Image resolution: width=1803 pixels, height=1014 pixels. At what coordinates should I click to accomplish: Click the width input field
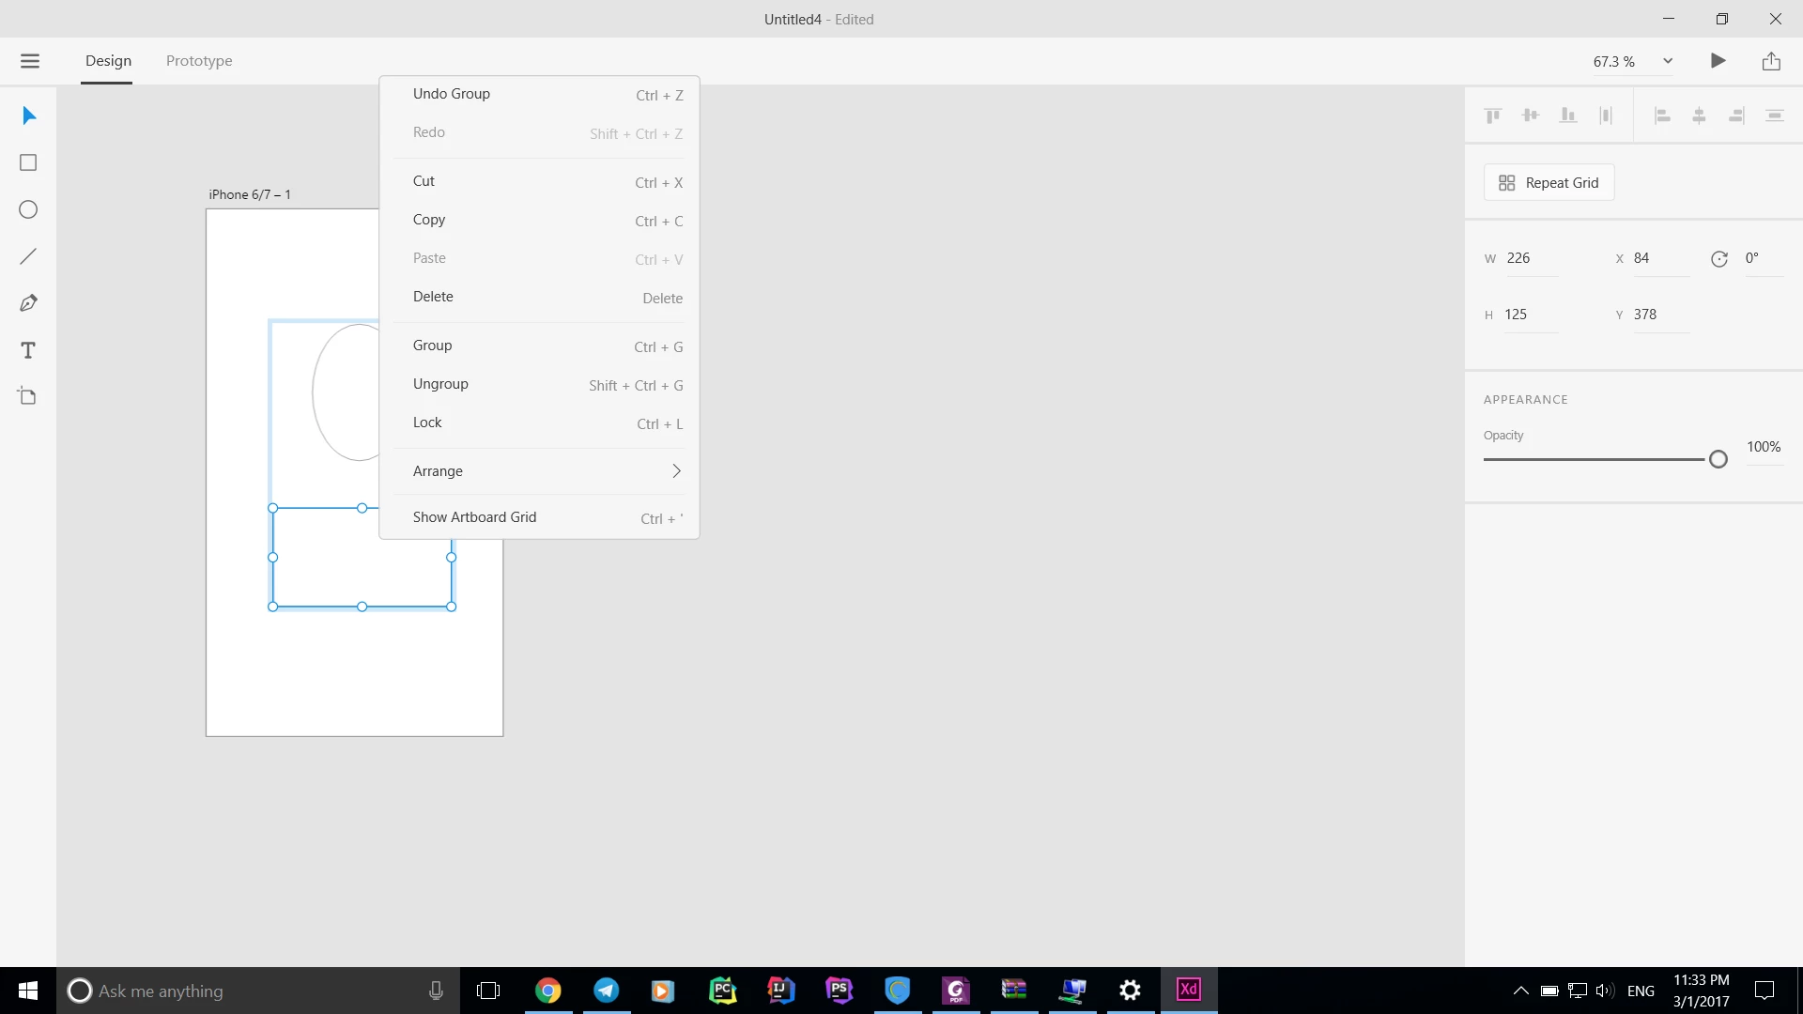pyautogui.click(x=1531, y=258)
